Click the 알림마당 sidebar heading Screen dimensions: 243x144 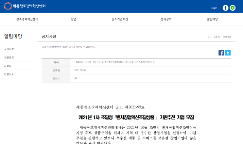coord(13,36)
